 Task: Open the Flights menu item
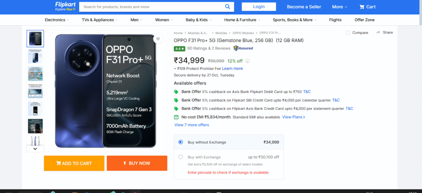(335, 20)
